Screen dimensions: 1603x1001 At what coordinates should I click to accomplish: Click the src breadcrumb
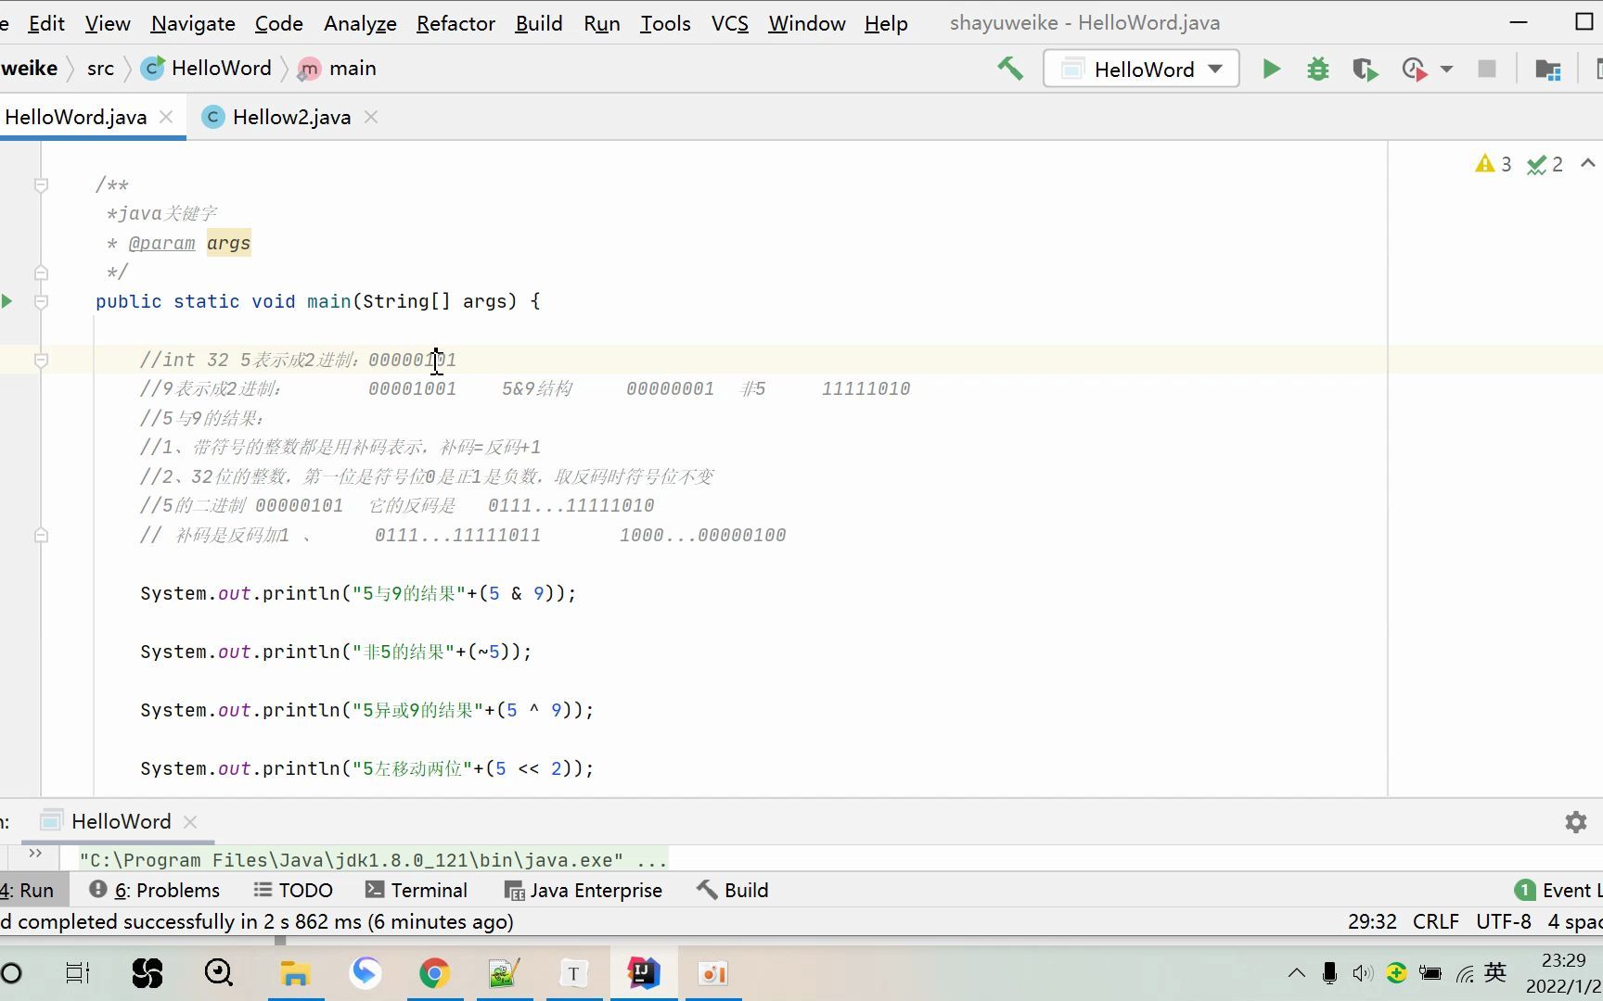click(x=100, y=69)
